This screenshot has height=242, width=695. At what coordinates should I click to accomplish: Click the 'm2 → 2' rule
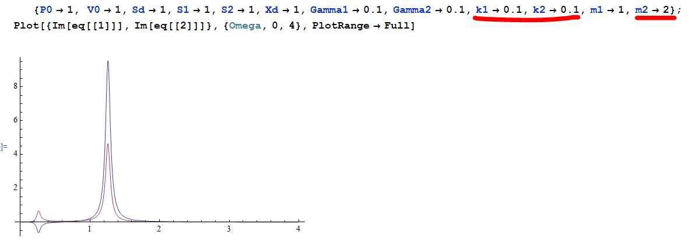(652, 10)
